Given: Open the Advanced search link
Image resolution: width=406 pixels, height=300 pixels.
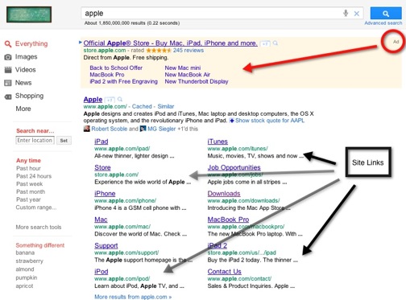Looking at the screenshot, I should coord(383,23).
